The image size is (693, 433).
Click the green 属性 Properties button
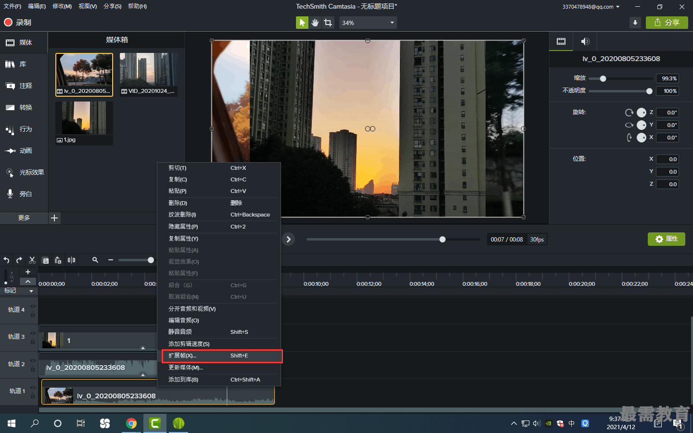[x=667, y=239]
